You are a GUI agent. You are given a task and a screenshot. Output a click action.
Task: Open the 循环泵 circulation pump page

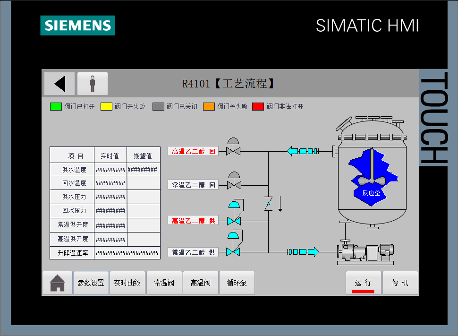(237, 283)
